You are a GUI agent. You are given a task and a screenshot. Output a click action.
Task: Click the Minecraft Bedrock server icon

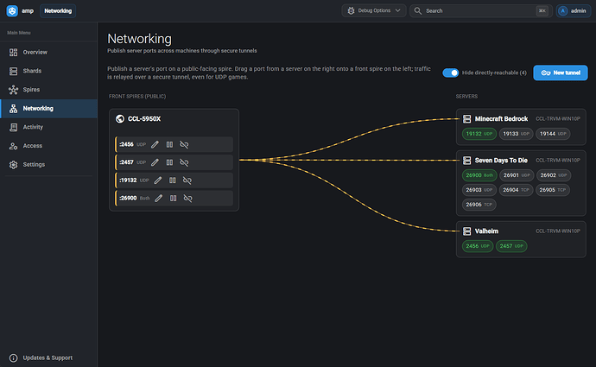pyautogui.click(x=466, y=119)
